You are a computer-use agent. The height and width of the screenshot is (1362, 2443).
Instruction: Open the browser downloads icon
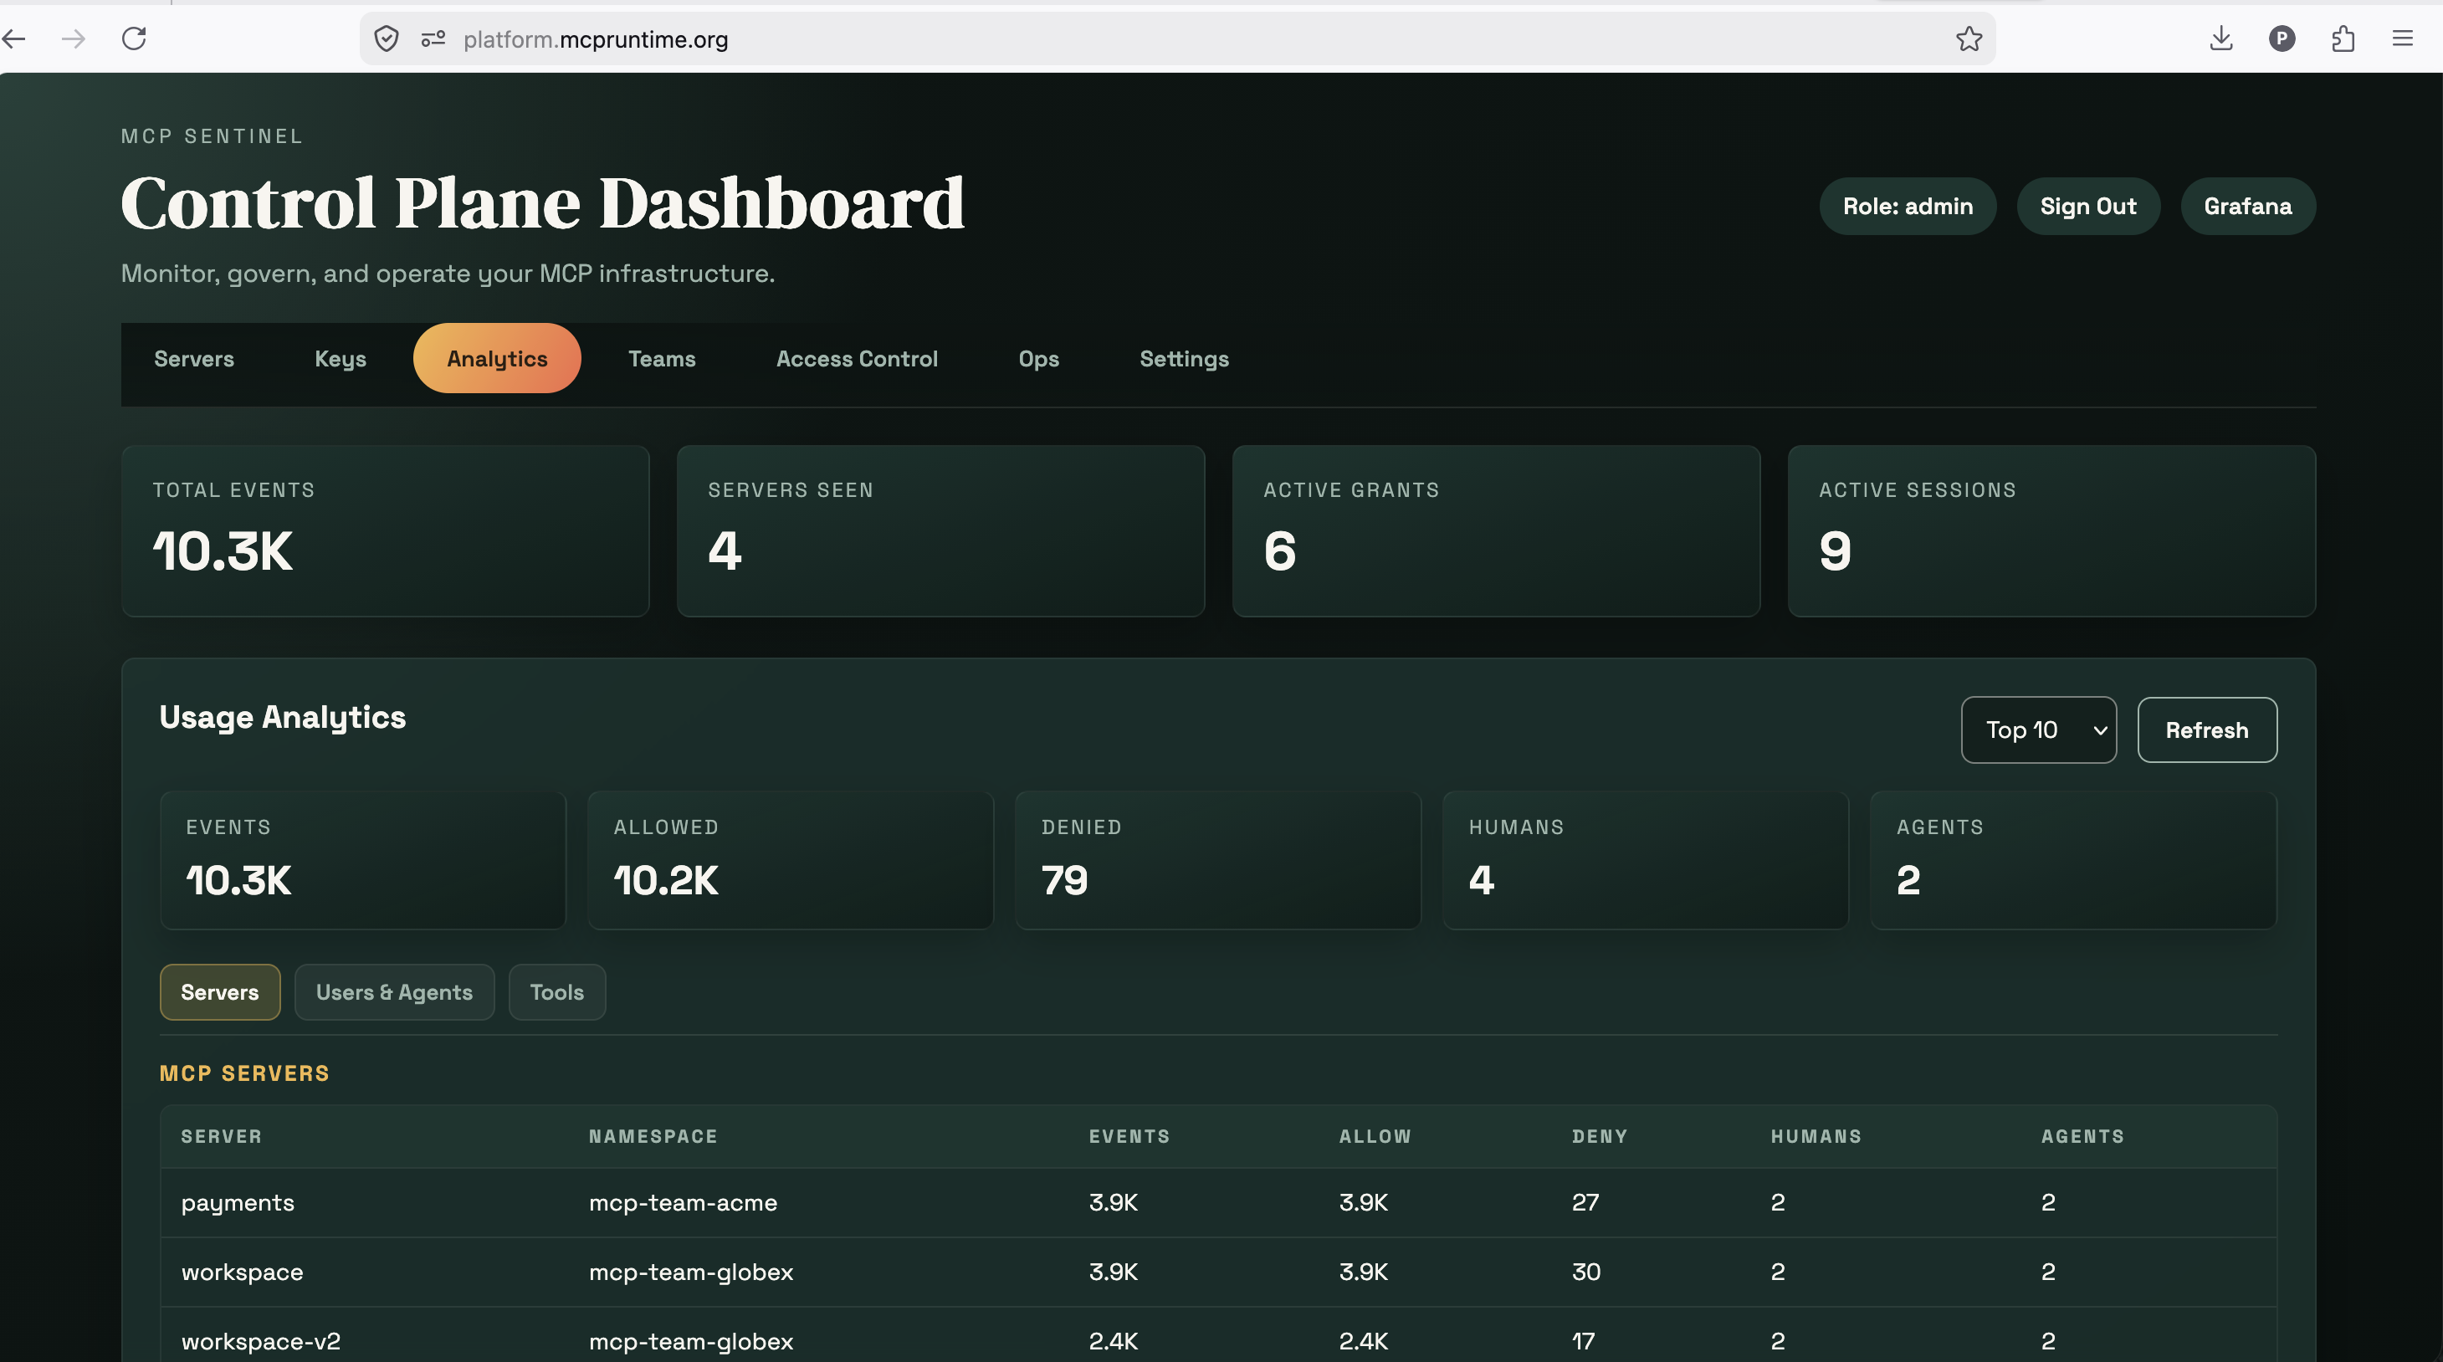[x=2221, y=38]
